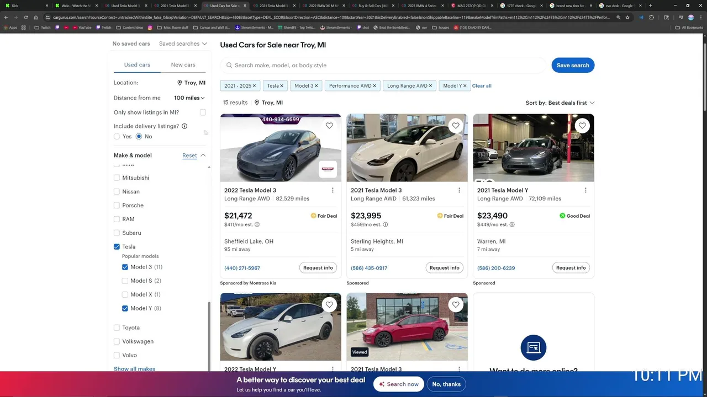Check the Model S checkbox
This screenshot has height=397, width=707.
(x=125, y=281)
